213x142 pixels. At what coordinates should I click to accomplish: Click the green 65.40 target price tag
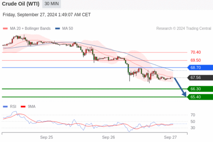[200, 97]
